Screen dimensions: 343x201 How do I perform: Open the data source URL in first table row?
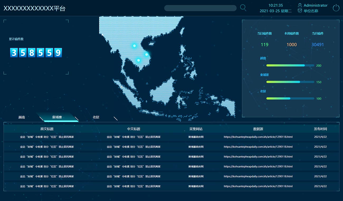click(258, 137)
